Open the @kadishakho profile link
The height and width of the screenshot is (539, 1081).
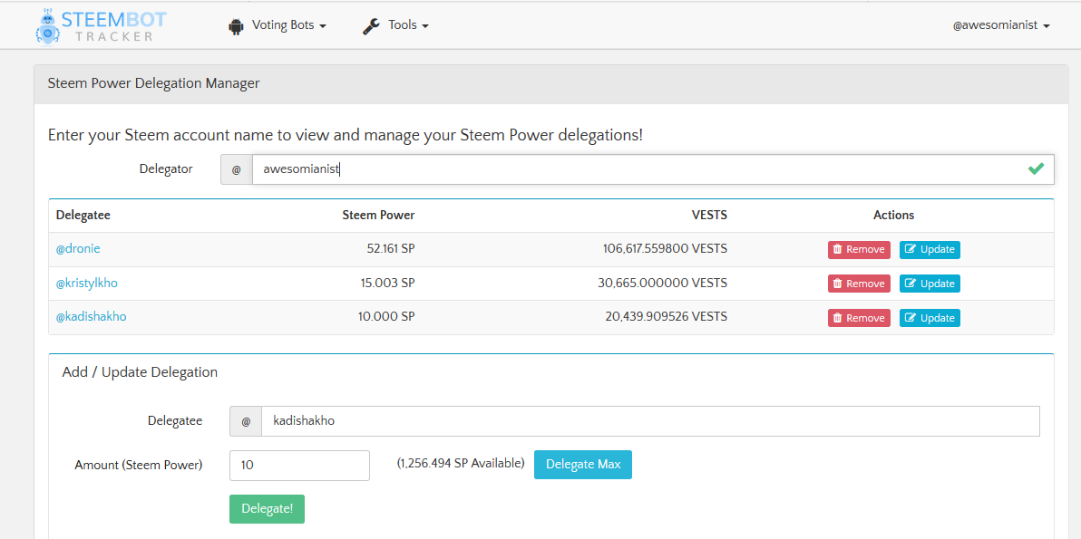[x=91, y=317]
